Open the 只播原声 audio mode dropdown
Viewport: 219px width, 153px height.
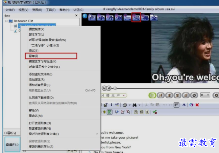(x=124, y=96)
